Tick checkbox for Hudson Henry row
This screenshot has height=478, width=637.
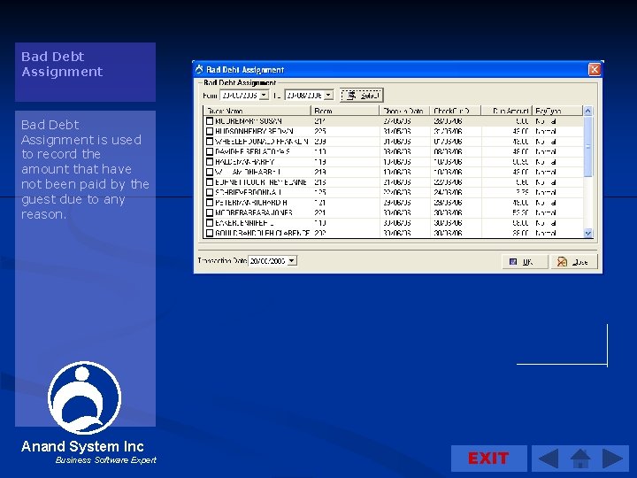[x=210, y=131]
